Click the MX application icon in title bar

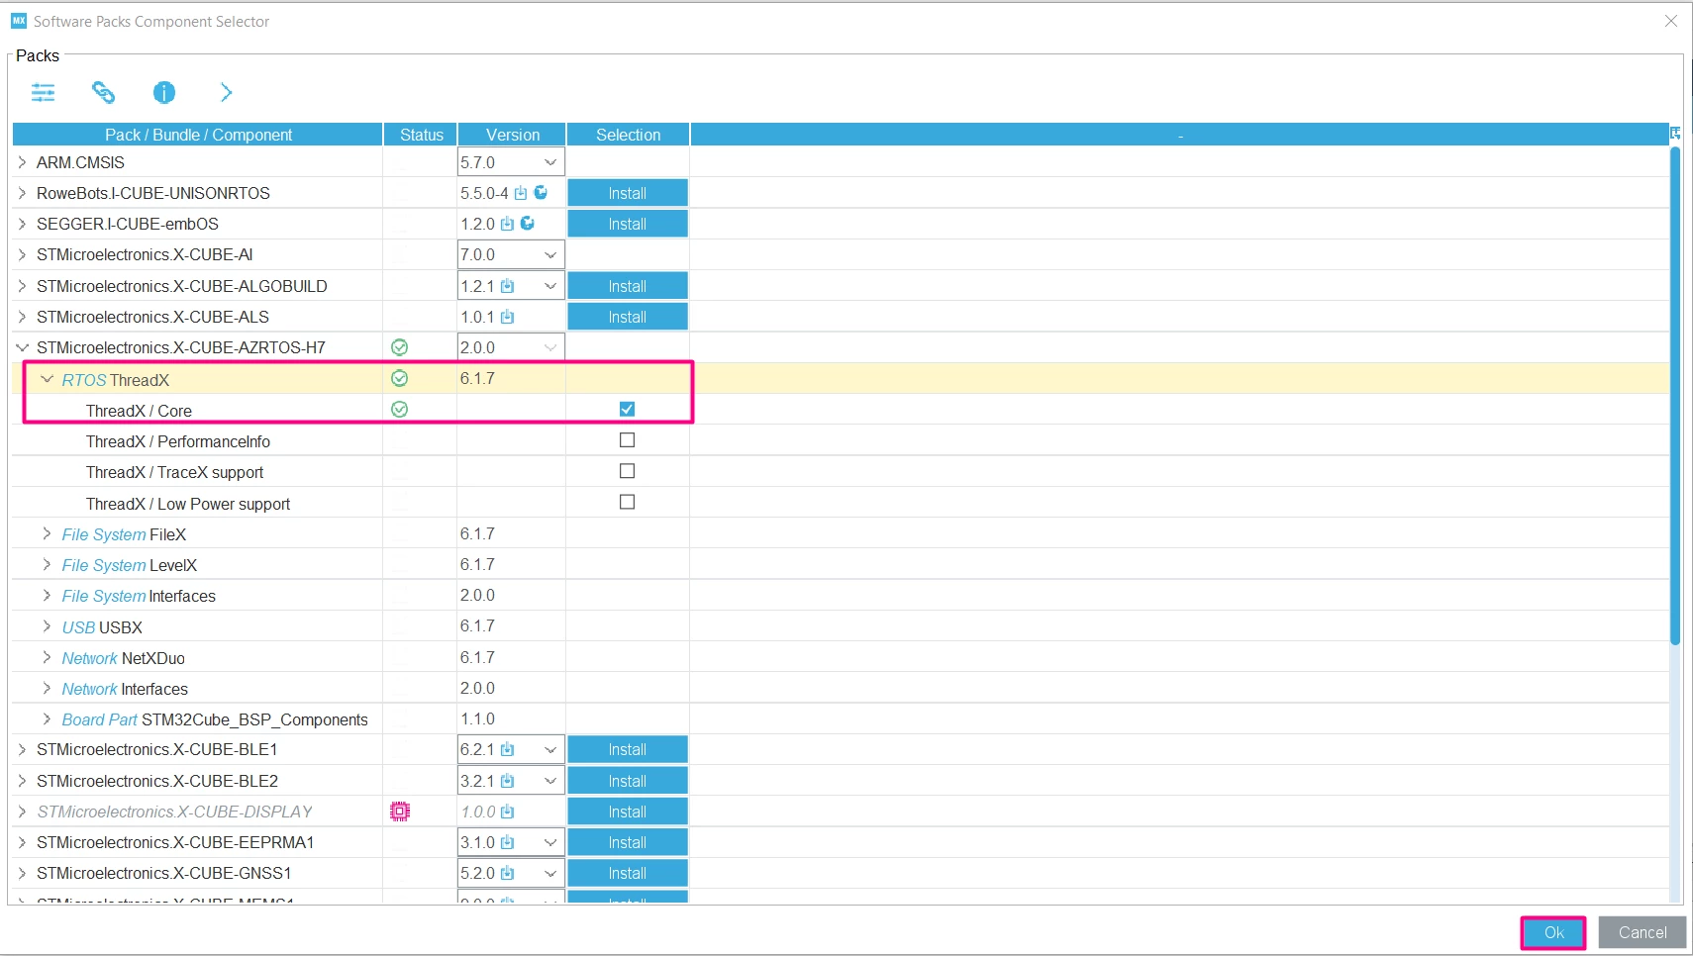19,21
